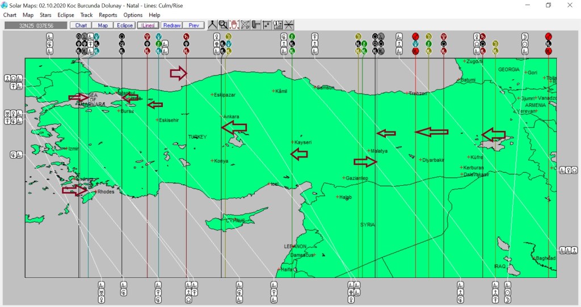Activate the magnifier zoom tool

click(223, 25)
